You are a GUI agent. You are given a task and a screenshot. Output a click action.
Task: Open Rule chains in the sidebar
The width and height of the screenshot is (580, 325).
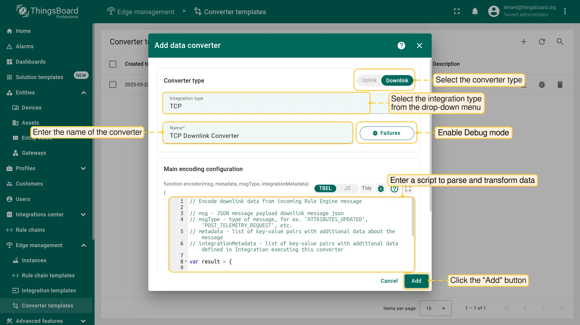click(x=30, y=230)
